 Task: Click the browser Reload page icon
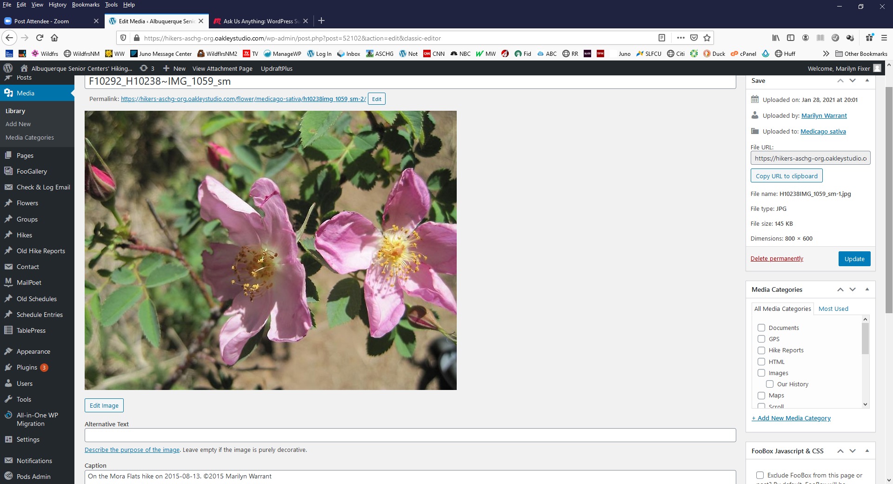point(40,38)
